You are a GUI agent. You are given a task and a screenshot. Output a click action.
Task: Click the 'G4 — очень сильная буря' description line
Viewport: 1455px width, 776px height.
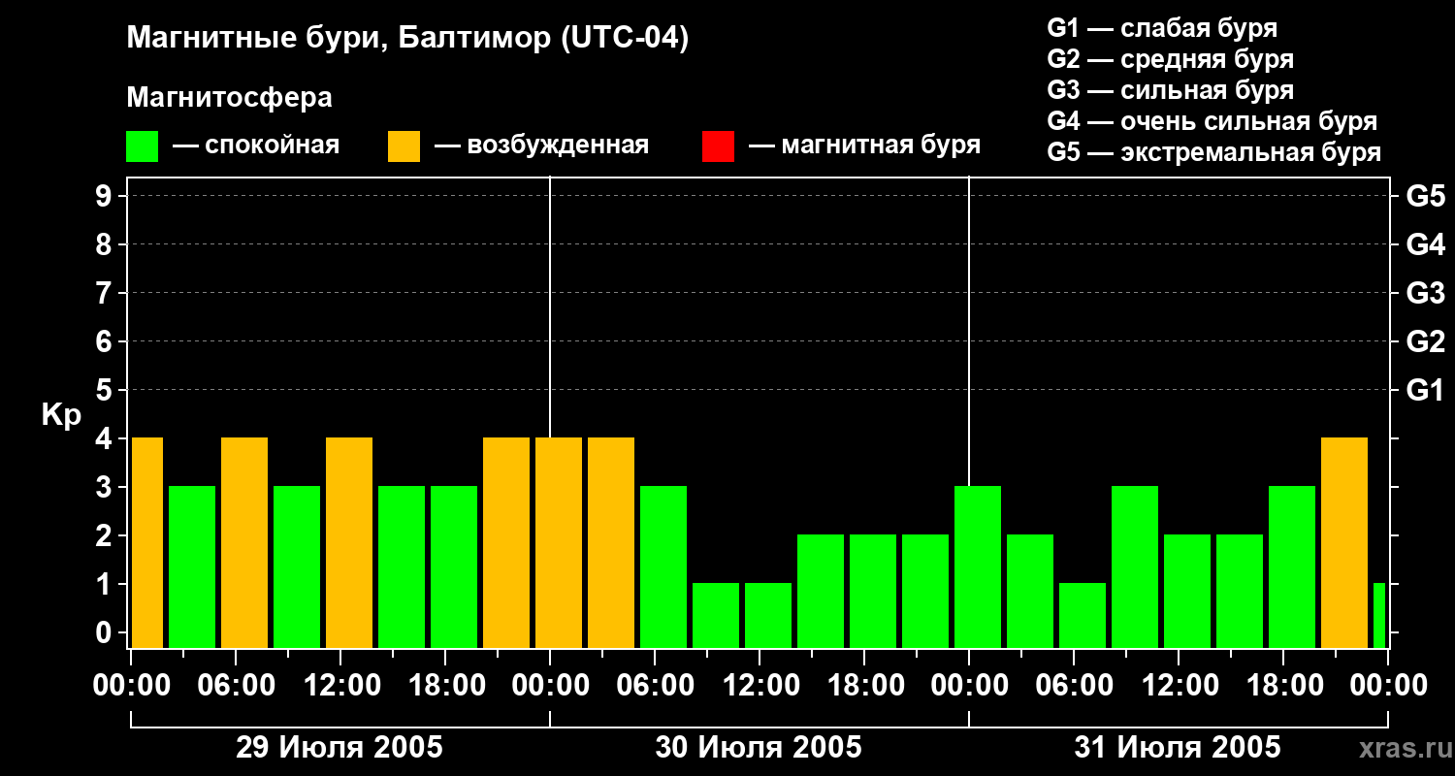point(1212,121)
